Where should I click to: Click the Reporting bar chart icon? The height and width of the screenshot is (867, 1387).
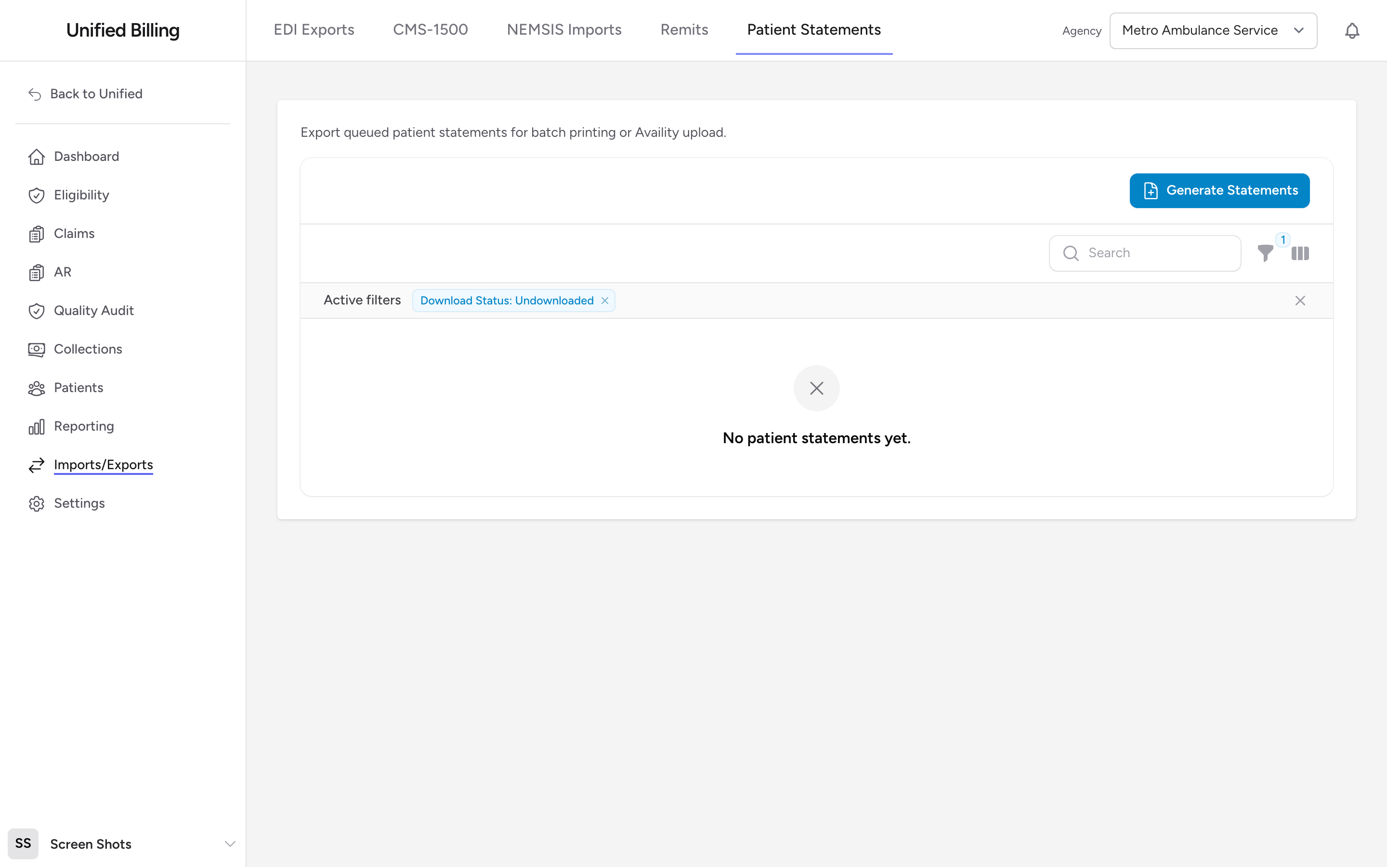37,427
